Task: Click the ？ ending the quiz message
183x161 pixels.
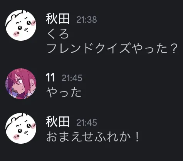Action: pos(173,48)
